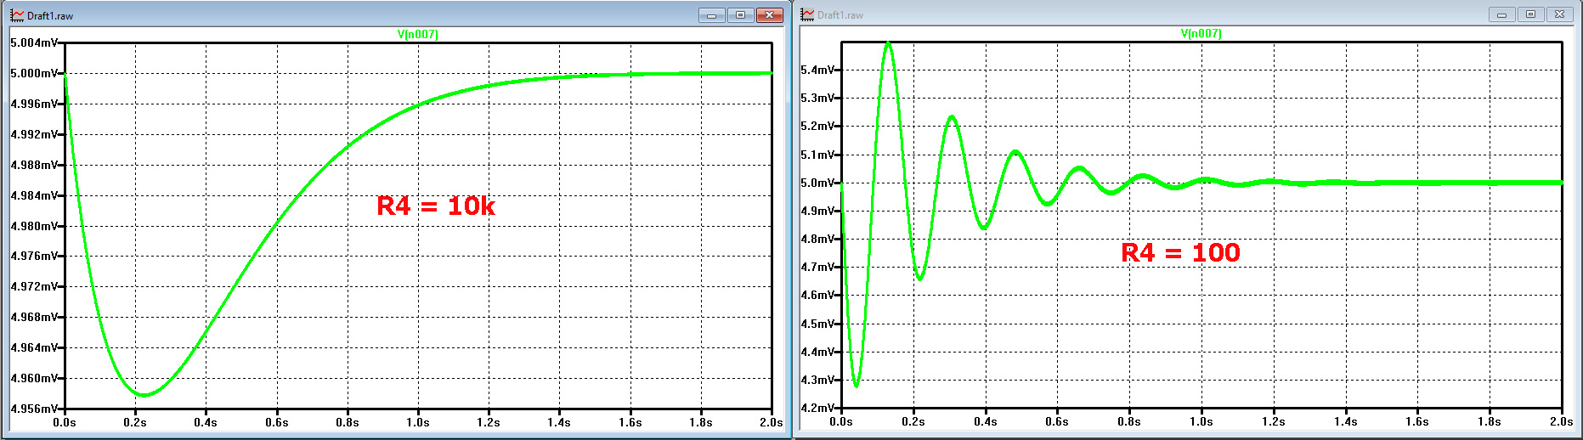Click 0.6s on the R4 = 10k plot time axis

click(x=276, y=422)
